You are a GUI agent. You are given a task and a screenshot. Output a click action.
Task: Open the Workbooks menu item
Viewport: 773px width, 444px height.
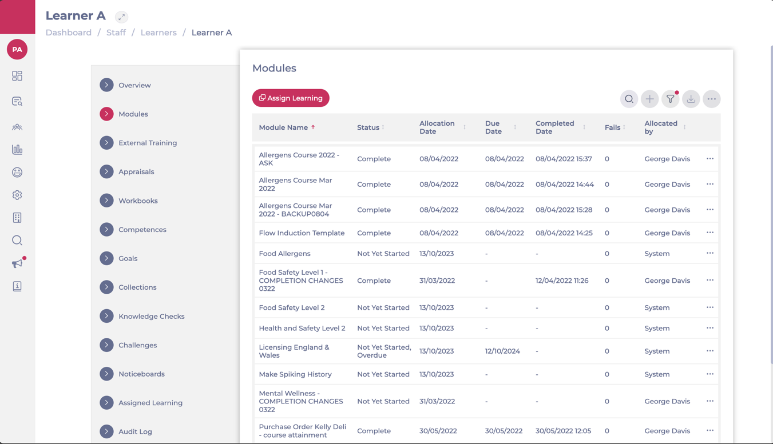(138, 201)
